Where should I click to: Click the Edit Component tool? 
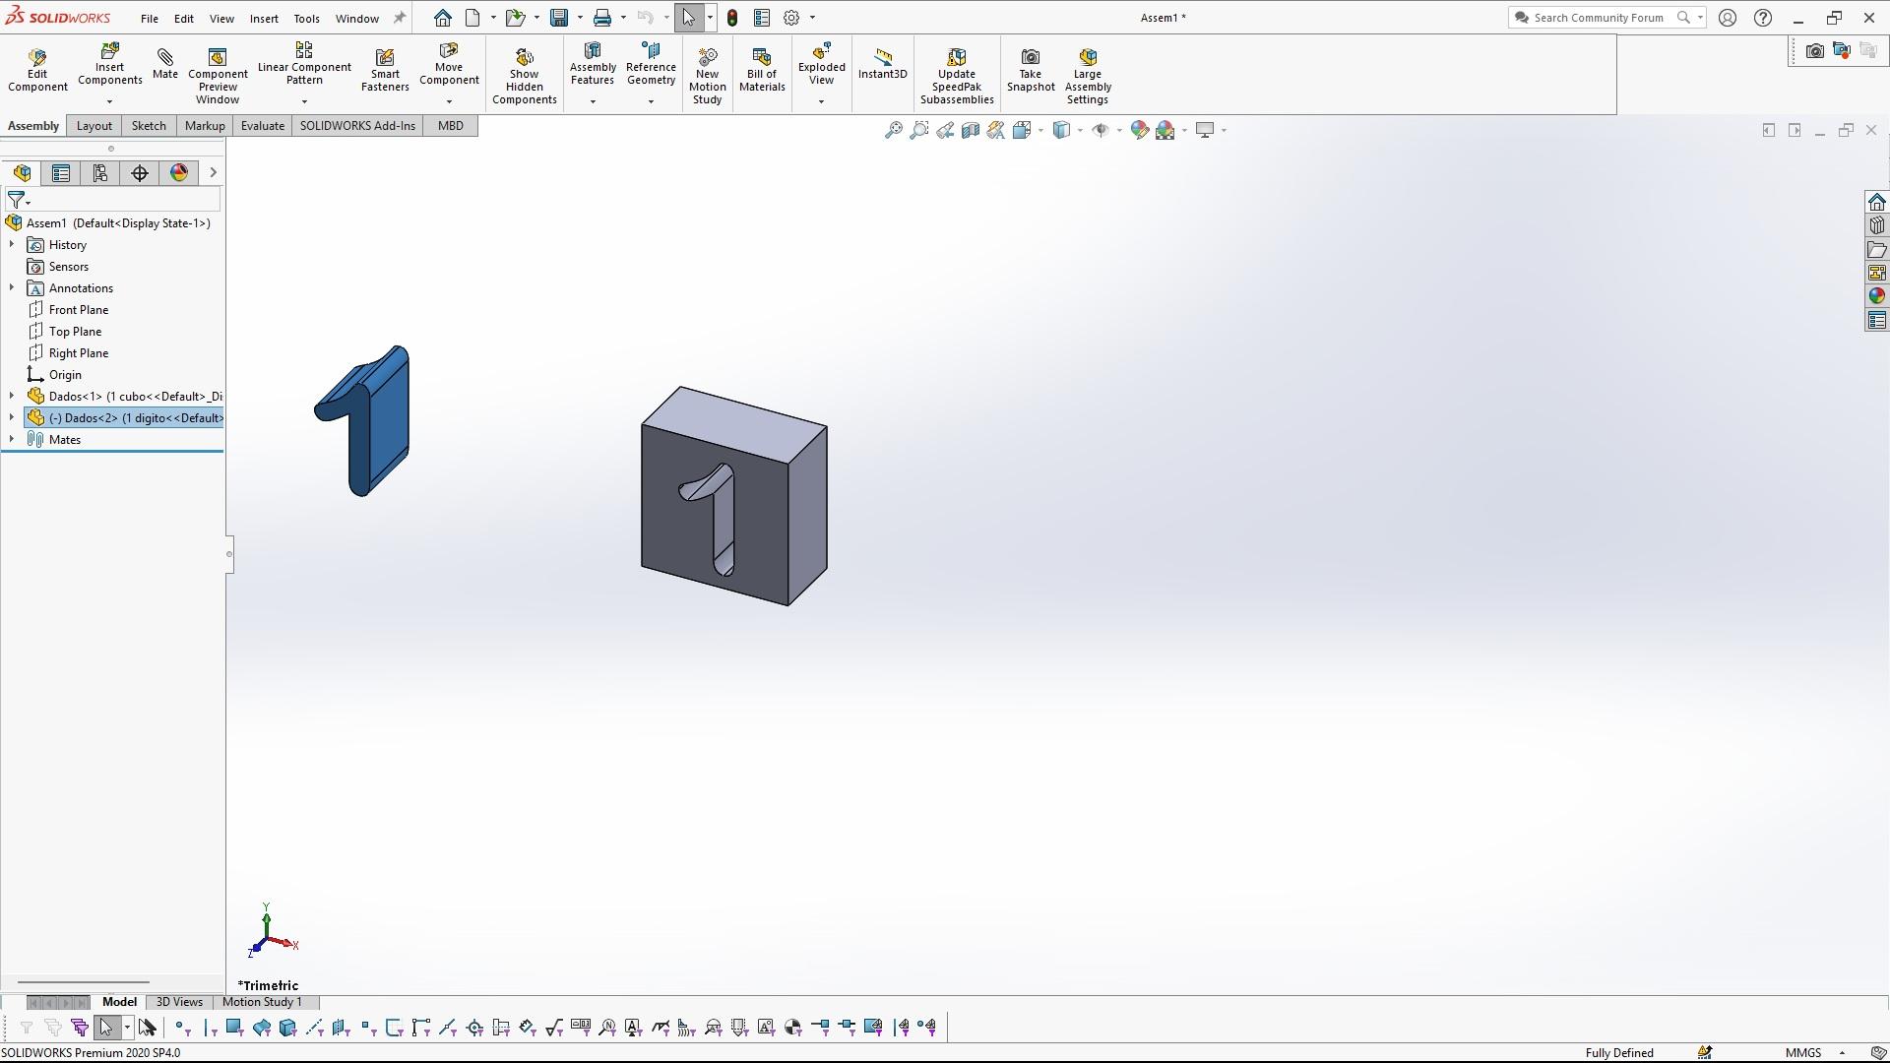pos(37,70)
